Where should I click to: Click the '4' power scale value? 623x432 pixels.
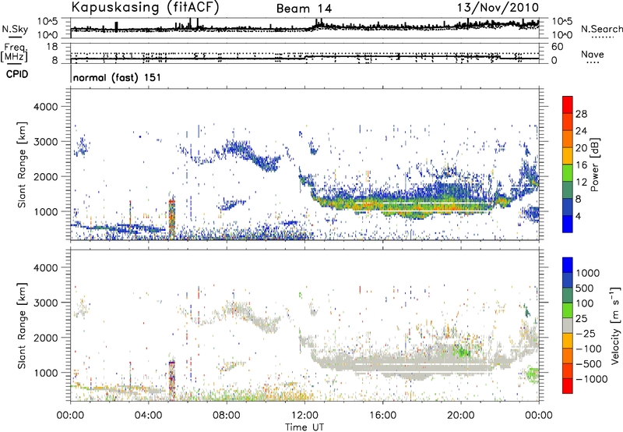pyautogui.click(x=579, y=216)
